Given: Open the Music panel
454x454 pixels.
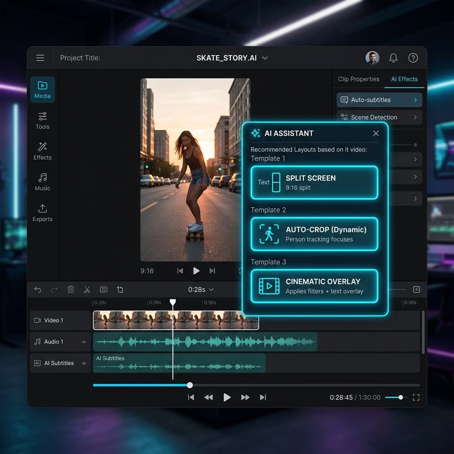Looking at the screenshot, I should pyautogui.click(x=43, y=182).
